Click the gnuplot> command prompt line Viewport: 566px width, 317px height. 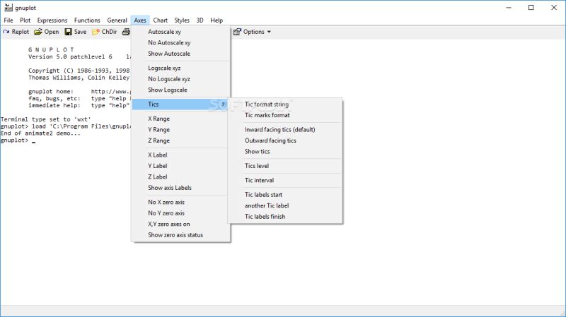click(18, 140)
